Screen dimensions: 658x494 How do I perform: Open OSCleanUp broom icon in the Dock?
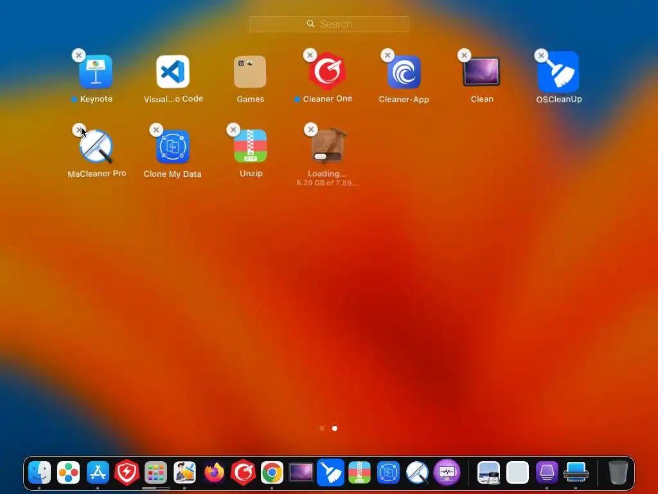[330, 472]
